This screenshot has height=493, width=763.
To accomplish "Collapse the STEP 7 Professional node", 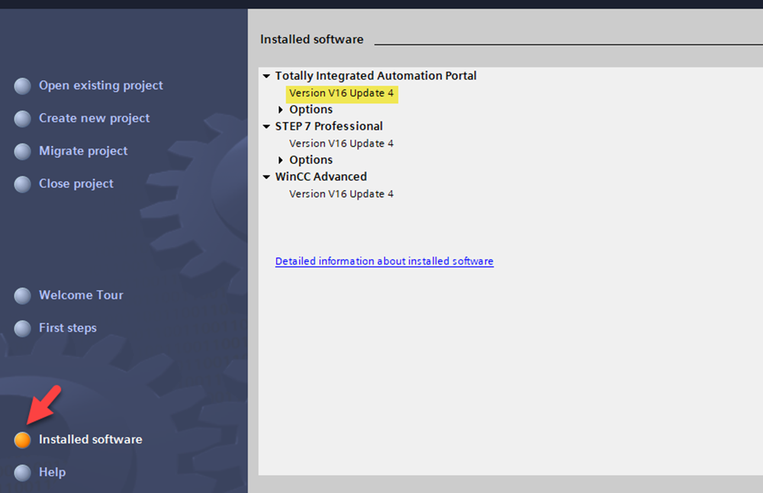I will pos(266,127).
